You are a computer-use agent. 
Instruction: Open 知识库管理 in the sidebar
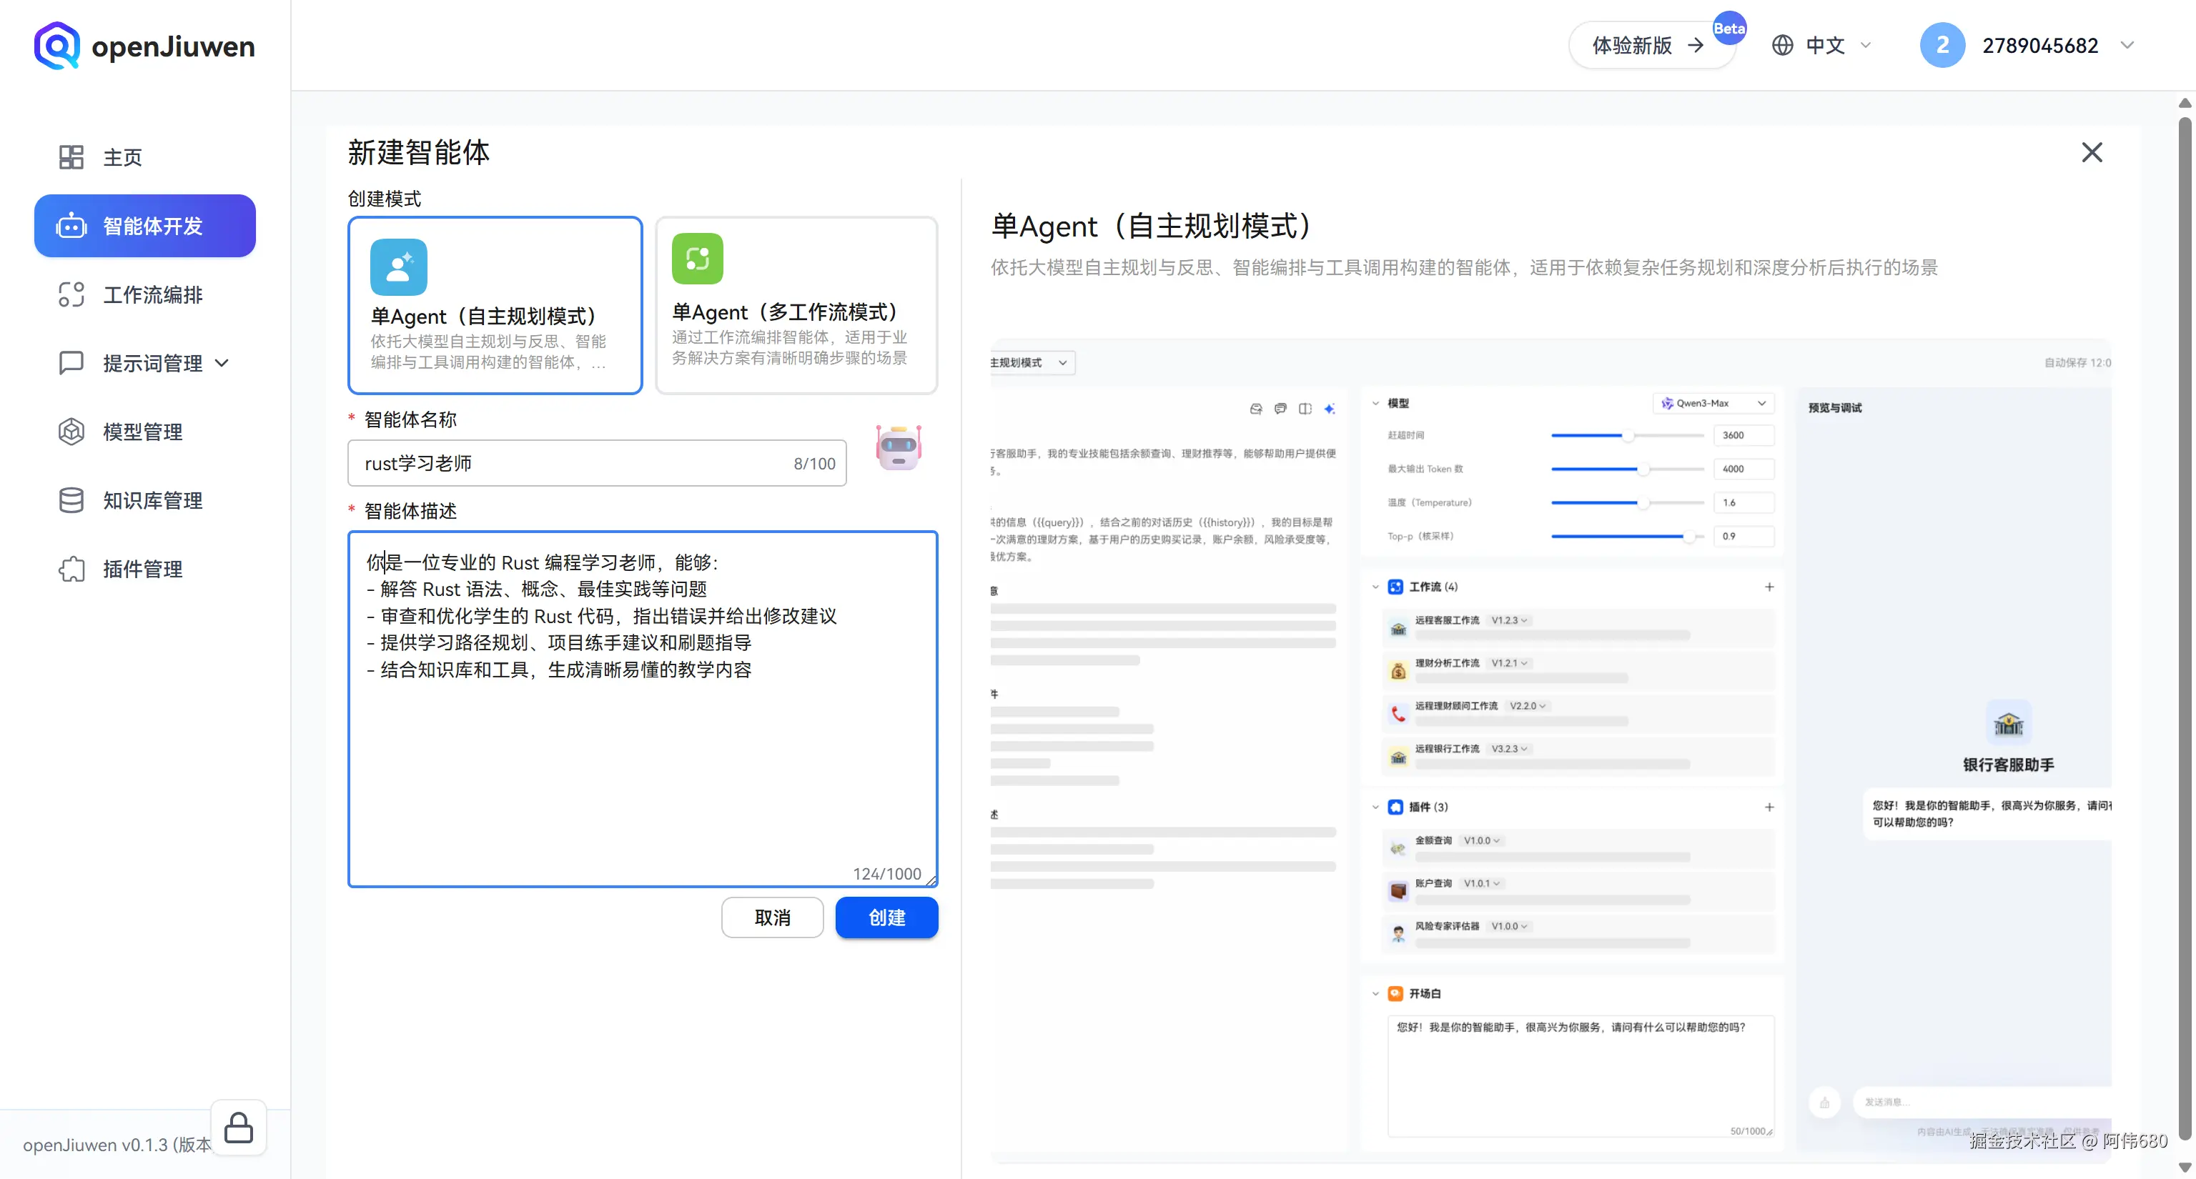tap(152, 500)
